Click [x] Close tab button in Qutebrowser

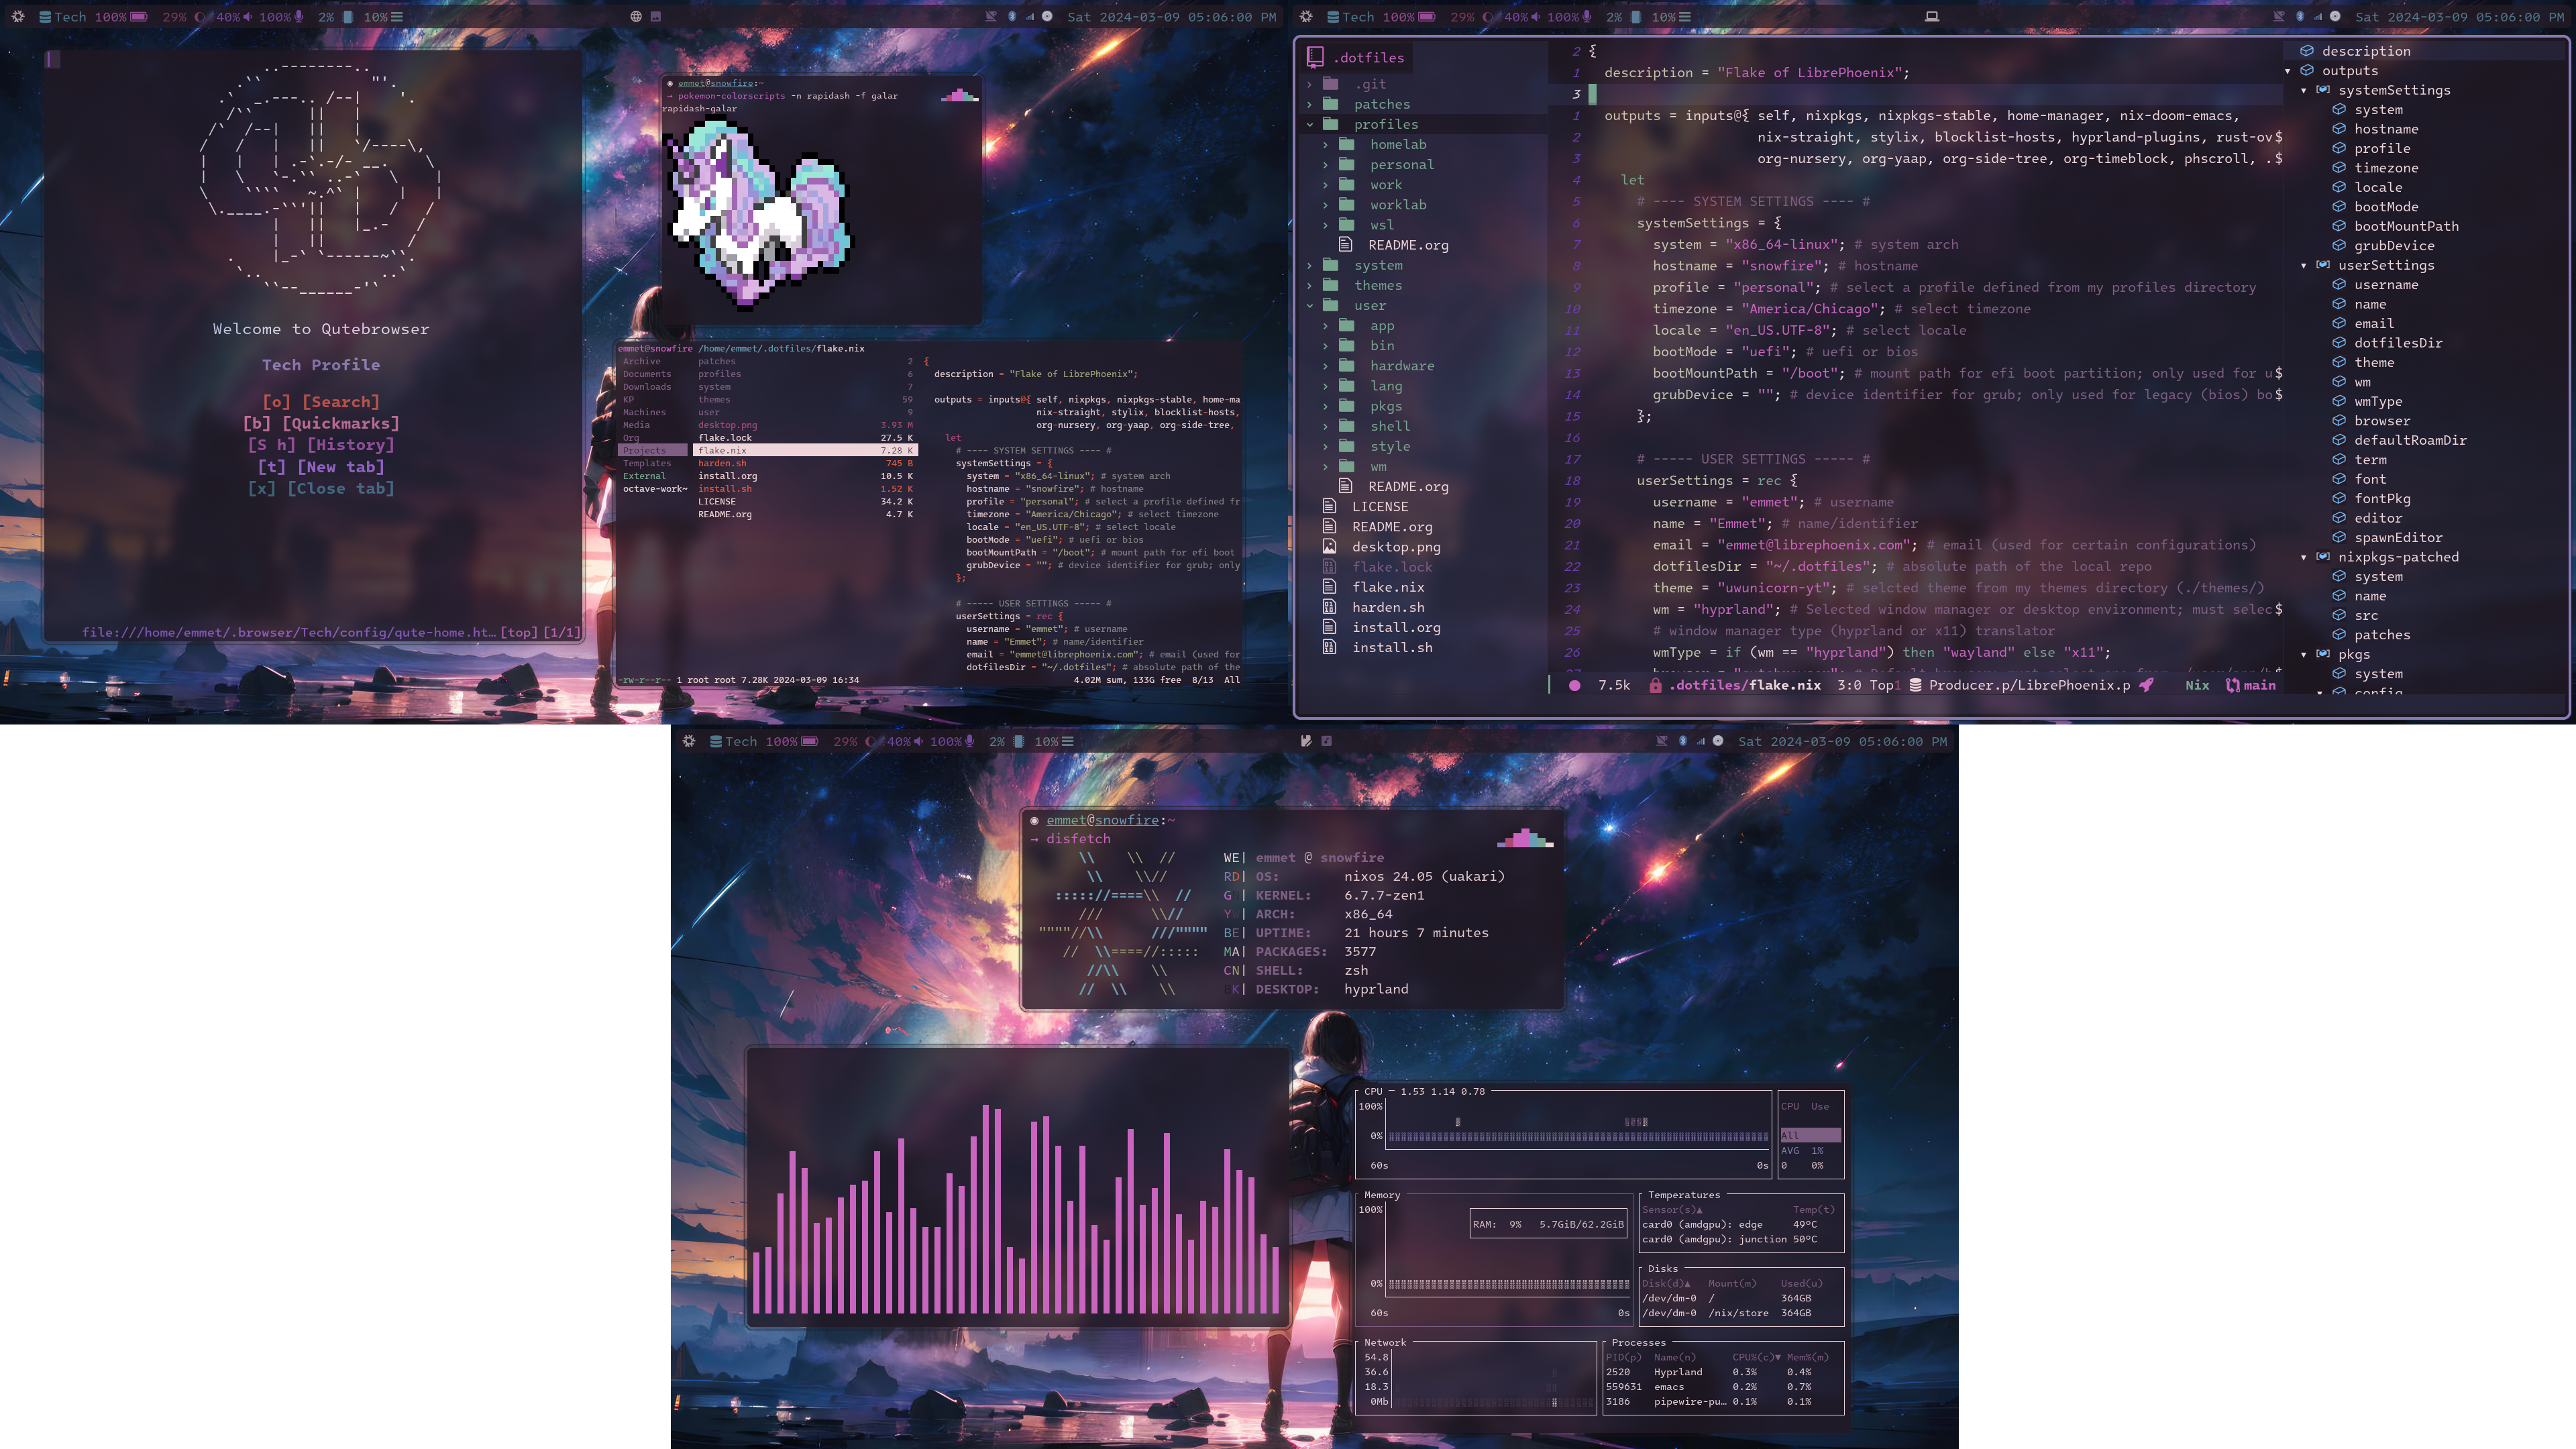(x=320, y=490)
